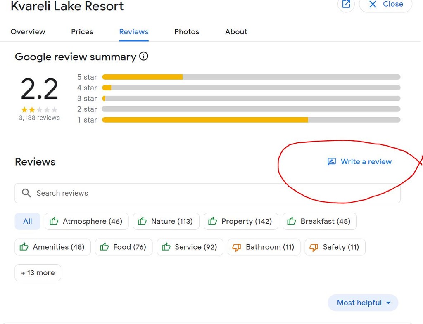
Task: Focus the Search reviews input field
Action: [x=207, y=193]
